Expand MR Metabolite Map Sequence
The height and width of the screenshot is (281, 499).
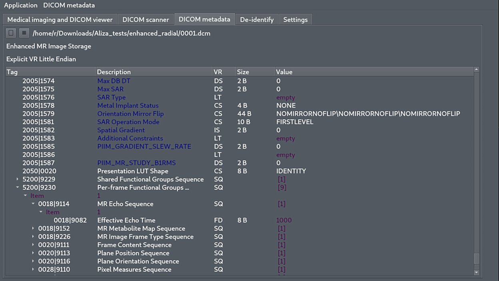tap(33, 228)
